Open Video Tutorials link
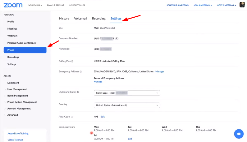Viewport: 247px width, 142px height. [15, 140]
